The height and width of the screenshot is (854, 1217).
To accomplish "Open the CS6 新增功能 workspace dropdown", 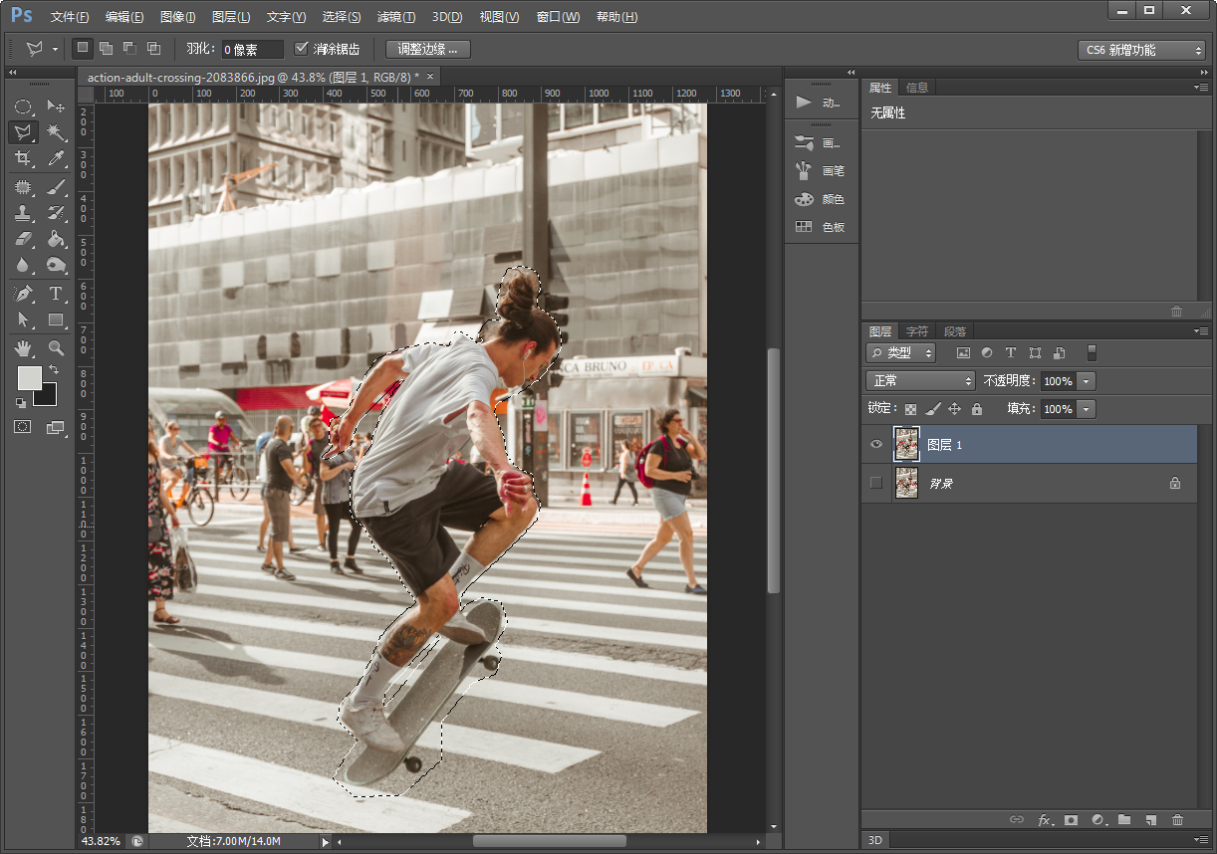I will [1141, 50].
